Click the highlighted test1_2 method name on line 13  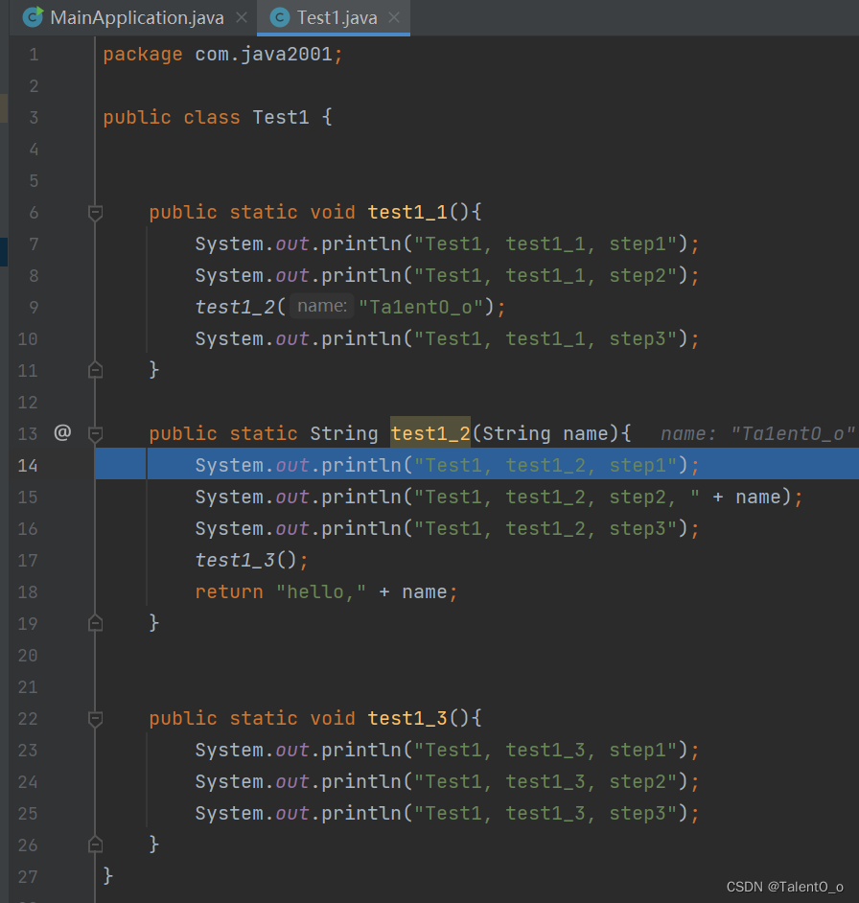(x=430, y=433)
